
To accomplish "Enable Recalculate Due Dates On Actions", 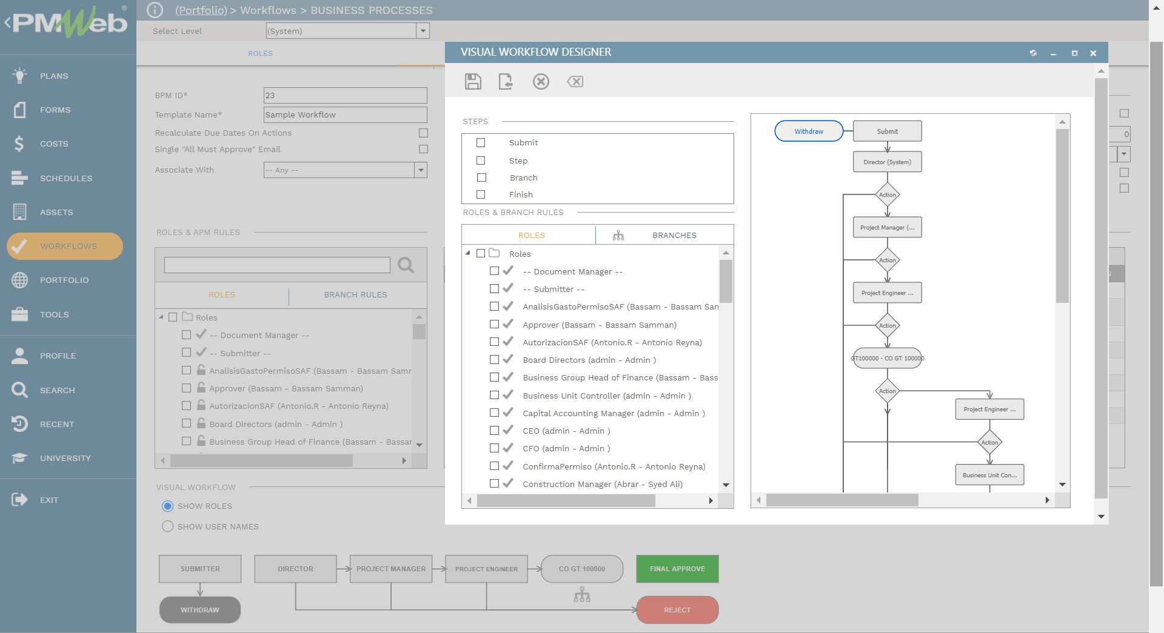I will coord(423,132).
